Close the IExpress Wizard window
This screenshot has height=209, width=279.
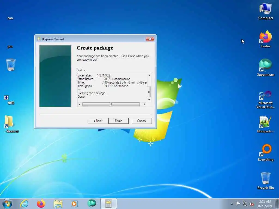pos(150,39)
